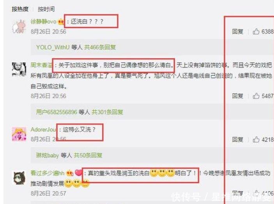Reply to AdorerJou's comment via 回复

click(237, 139)
